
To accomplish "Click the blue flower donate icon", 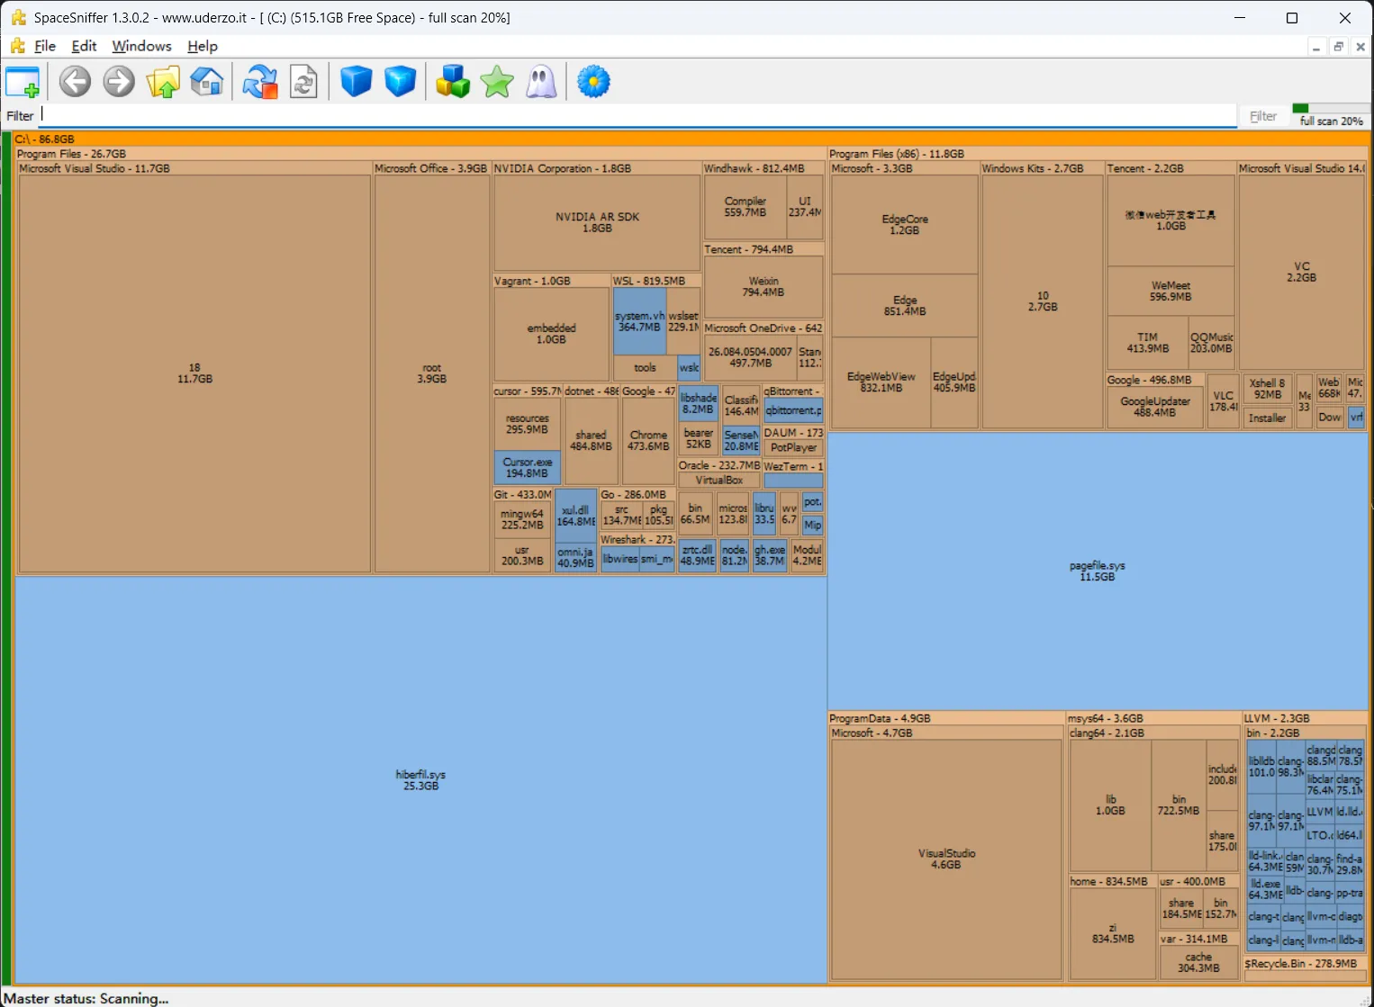I will [593, 82].
